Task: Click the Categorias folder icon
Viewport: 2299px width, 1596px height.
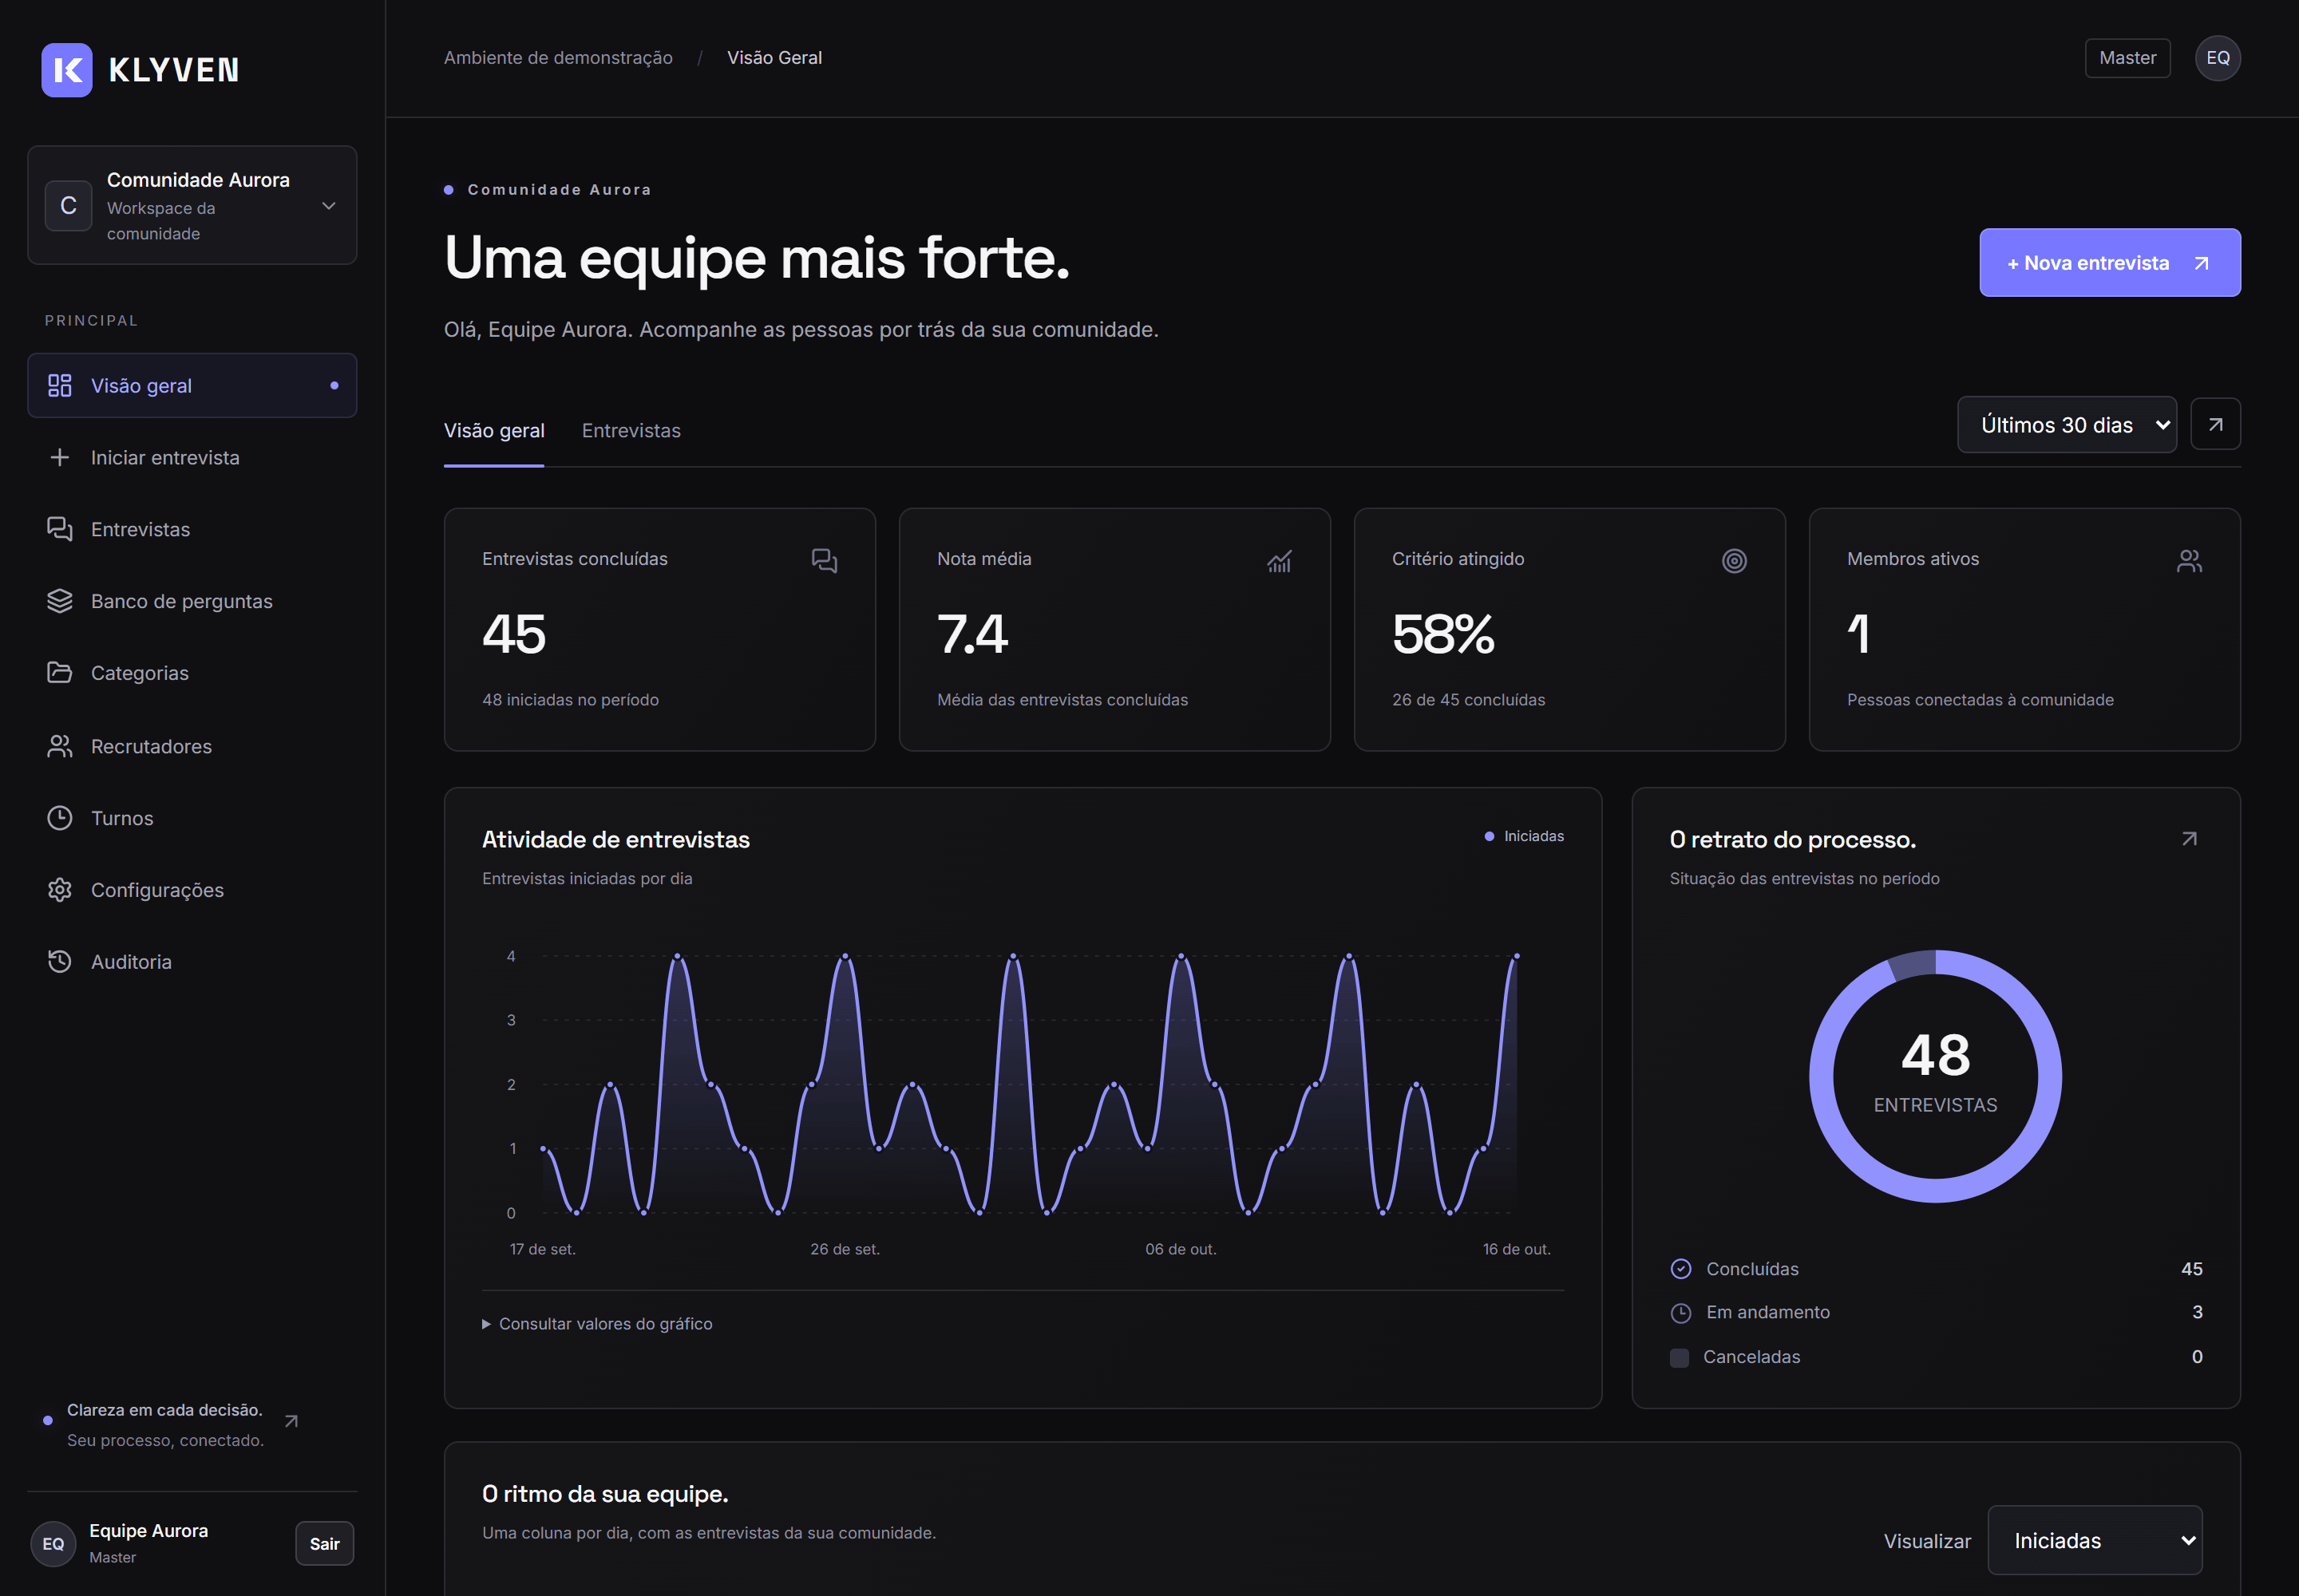Action: [60, 673]
